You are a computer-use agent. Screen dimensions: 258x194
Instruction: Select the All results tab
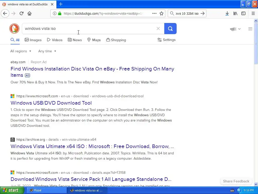[15, 40]
